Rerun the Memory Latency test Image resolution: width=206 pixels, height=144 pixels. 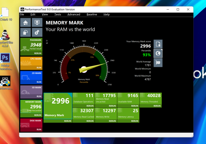pos(135,121)
